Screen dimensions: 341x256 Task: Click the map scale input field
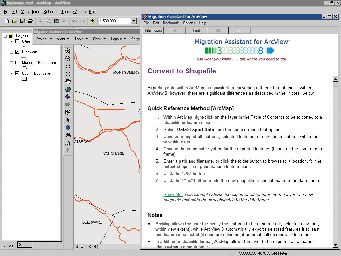click(115, 21)
